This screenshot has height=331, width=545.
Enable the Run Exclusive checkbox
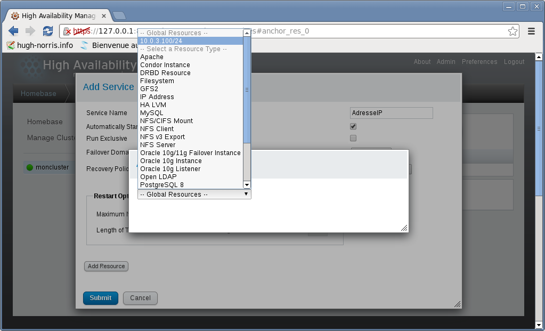tap(353, 138)
